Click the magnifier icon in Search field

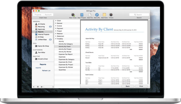click(135, 15)
